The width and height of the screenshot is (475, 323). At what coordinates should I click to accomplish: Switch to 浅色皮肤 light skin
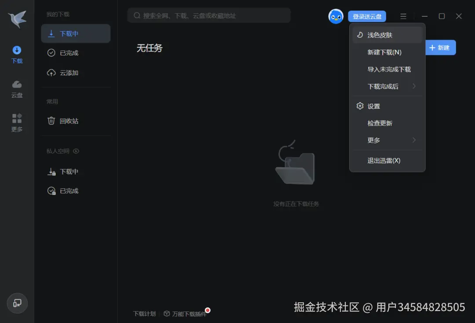coord(387,35)
